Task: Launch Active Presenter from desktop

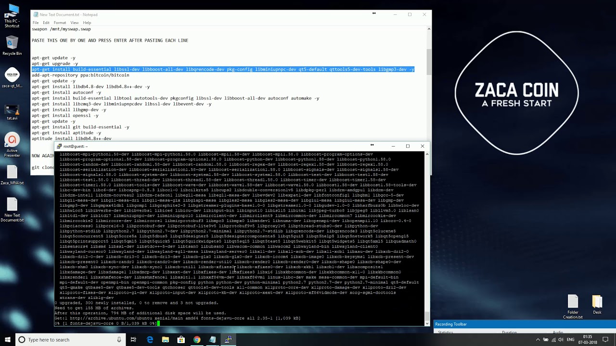Action: tap(12, 145)
